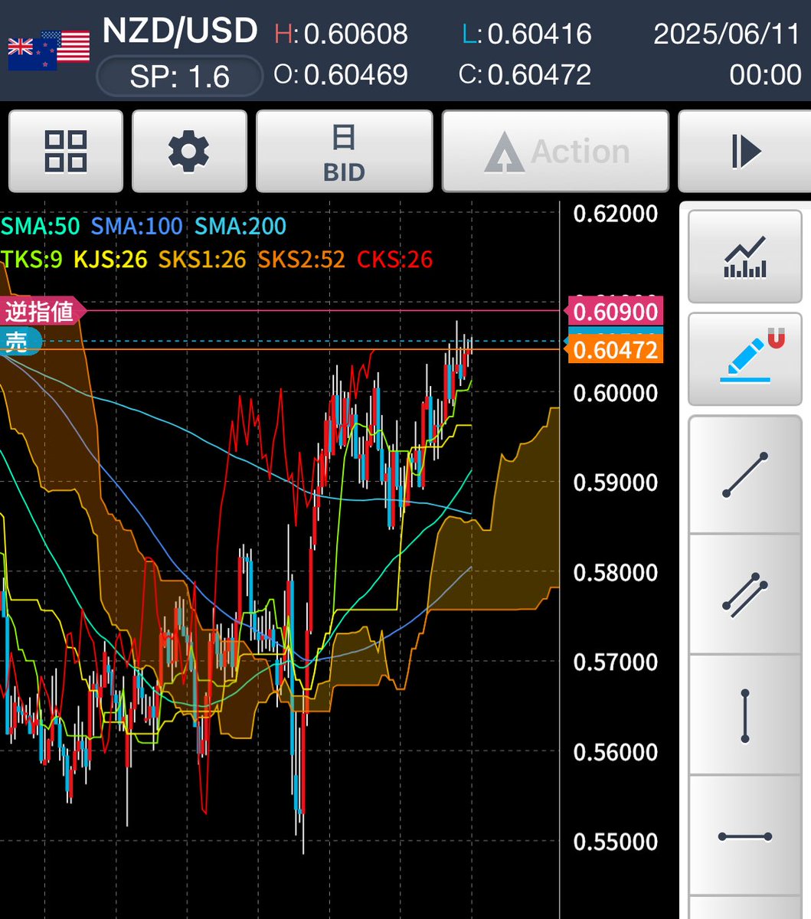The width and height of the screenshot is (811, 919).
Task: Open the grid layout panel icon
Action: click(65, 151)
